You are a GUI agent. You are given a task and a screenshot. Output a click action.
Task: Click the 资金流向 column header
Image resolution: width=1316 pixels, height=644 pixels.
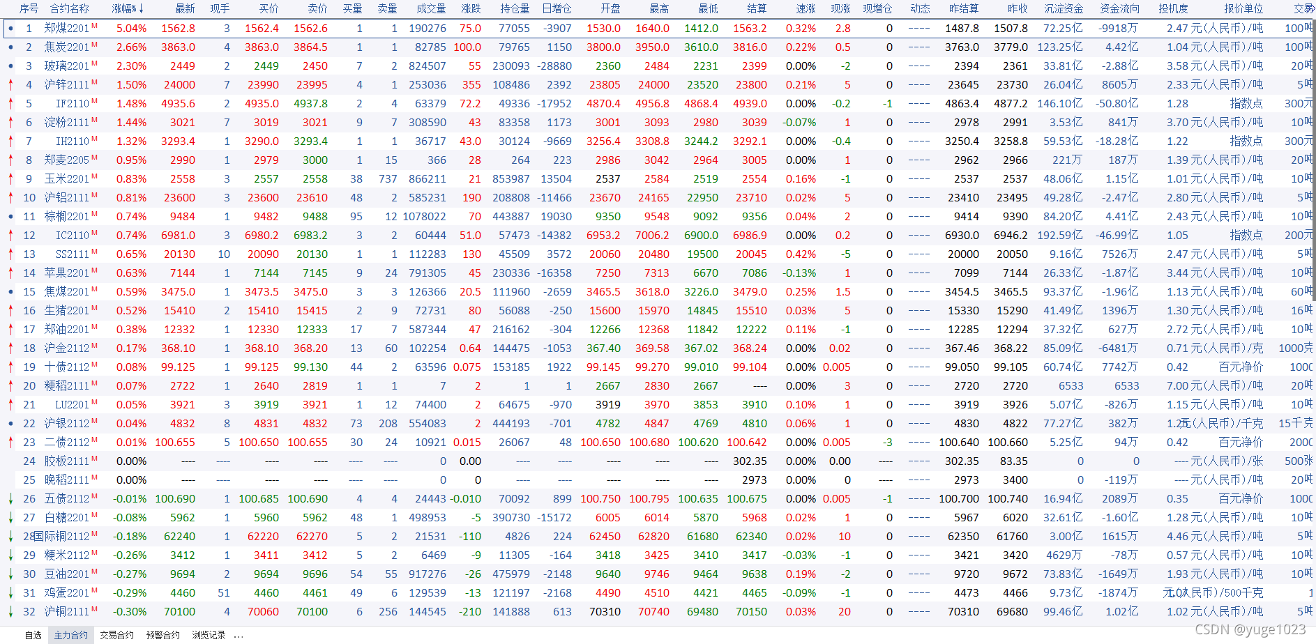pyautogui.click(x=1119, y=8)
